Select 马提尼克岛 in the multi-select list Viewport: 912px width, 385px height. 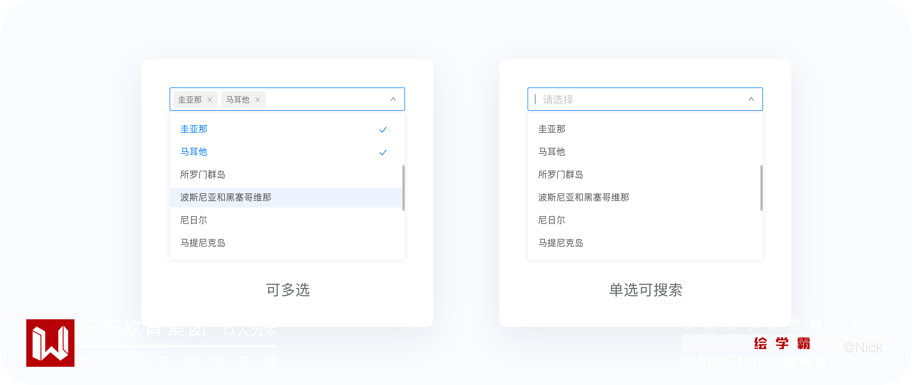(286, 243)
